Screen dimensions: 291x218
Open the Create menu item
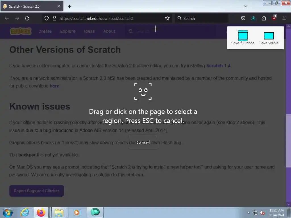tap(45, 31)
